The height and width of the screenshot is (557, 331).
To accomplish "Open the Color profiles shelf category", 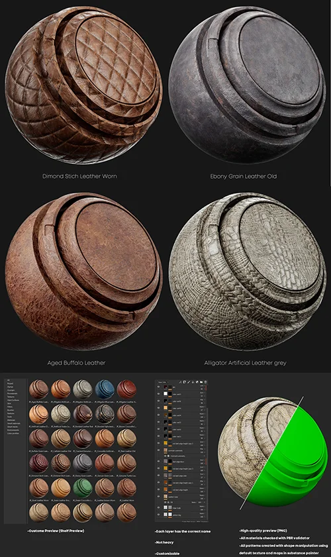I will [x=13, y=433].
